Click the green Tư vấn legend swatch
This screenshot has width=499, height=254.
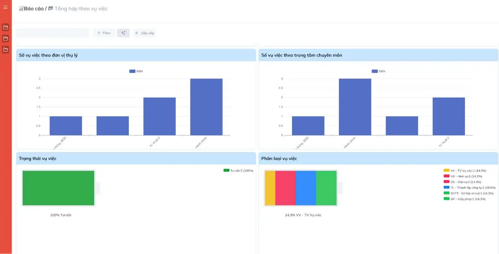tap(226, 170)
